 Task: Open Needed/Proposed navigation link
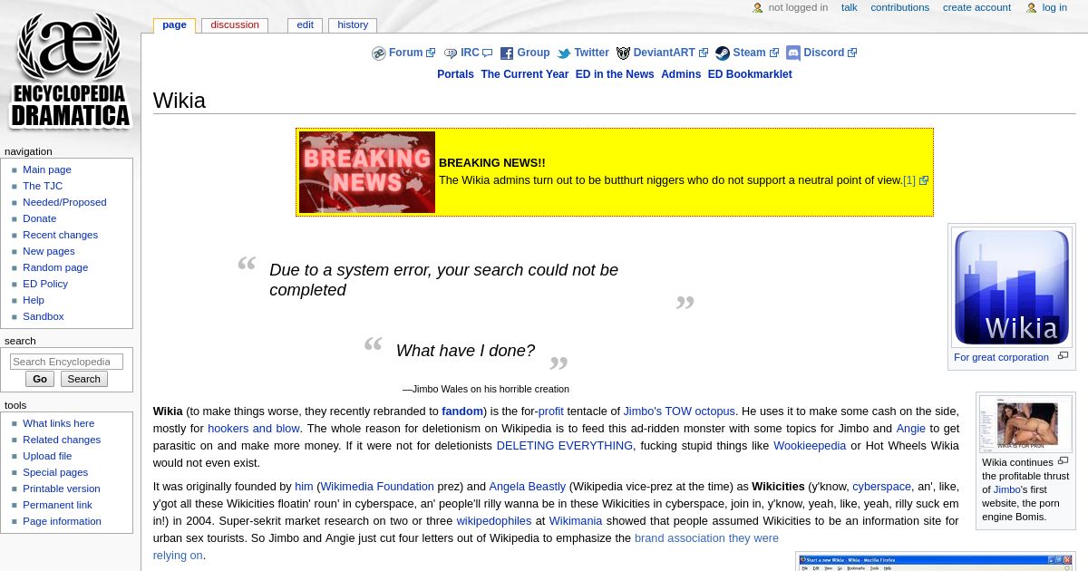[x=64, y=202]
